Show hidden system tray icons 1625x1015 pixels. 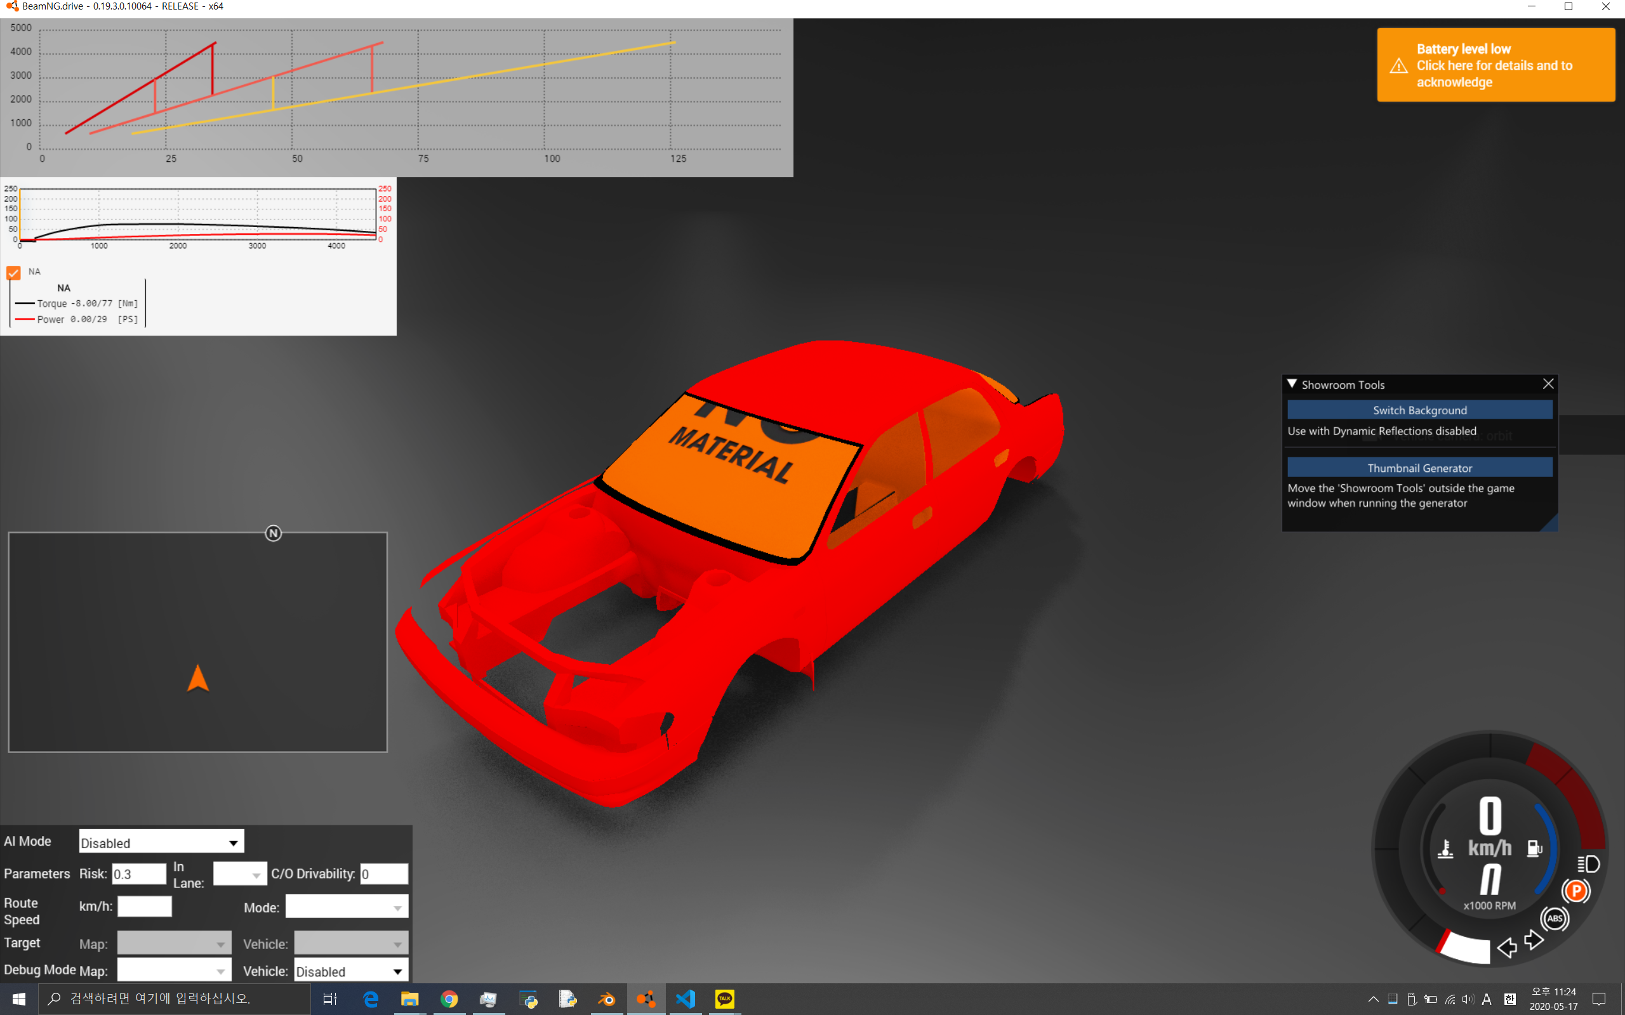point(1373,999)
